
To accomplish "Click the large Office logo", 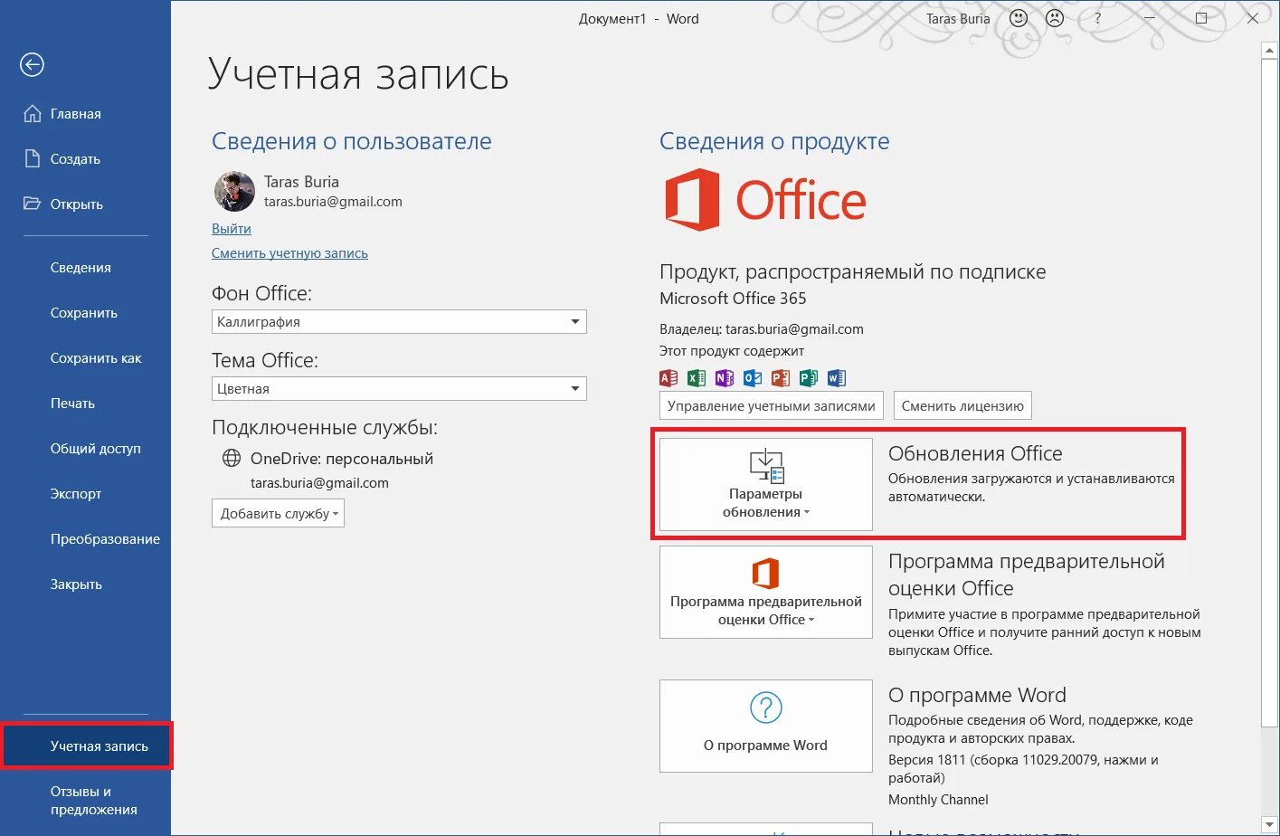I will (765, 200).
